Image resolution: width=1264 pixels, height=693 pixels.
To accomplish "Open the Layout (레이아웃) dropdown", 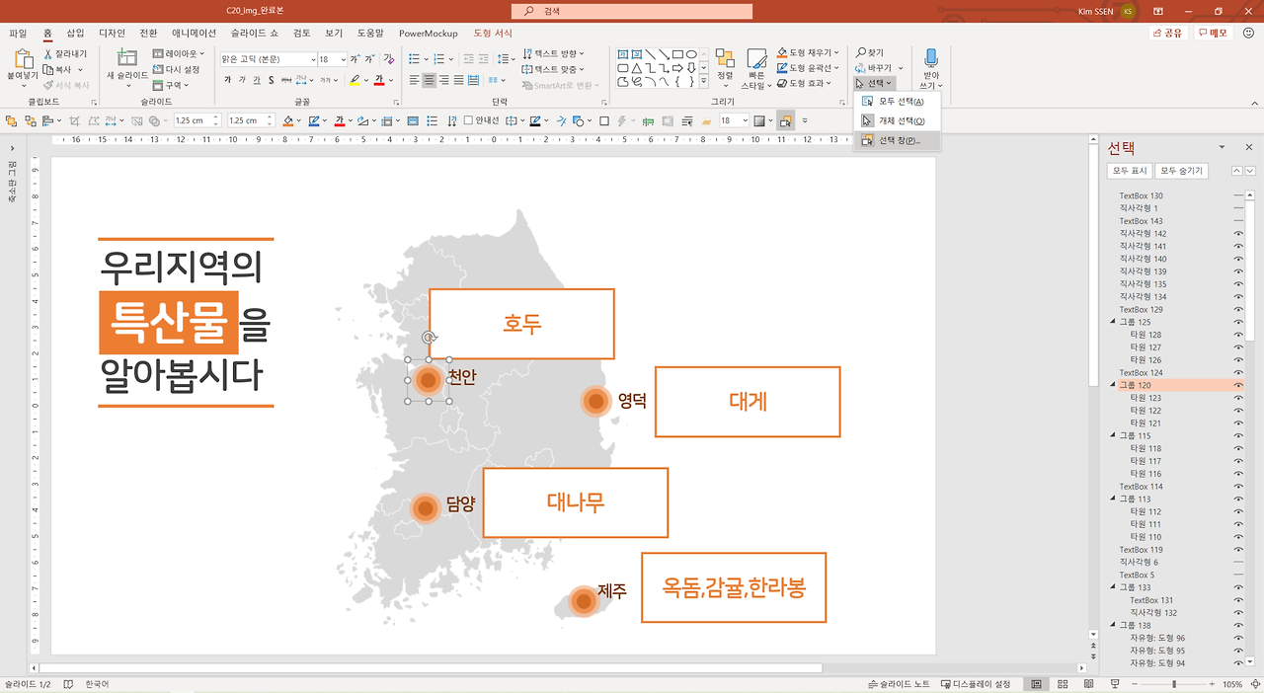I will [x=180, y=54].
